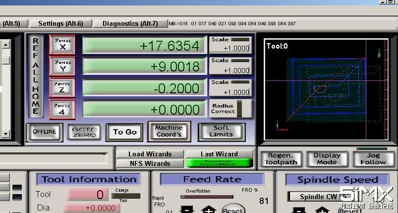398x213 pixels.
Task: Click the Change Tool indicator
Action: click(125, 196)
